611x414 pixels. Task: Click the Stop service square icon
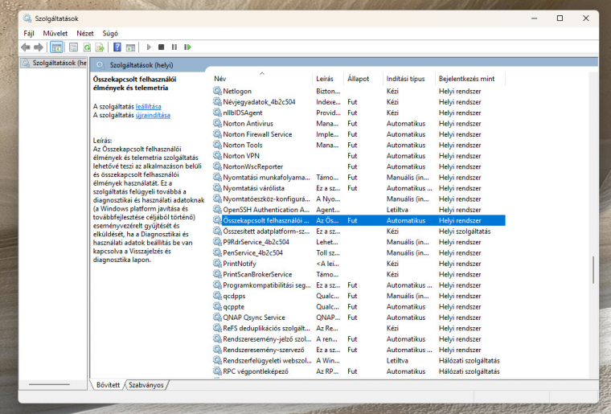tap(162, 47)
